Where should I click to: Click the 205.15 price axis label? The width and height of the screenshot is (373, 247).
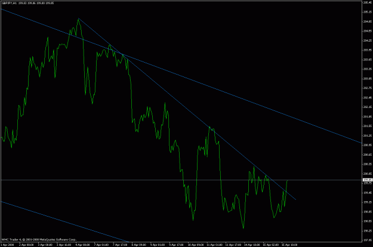(x=368, y=12)
